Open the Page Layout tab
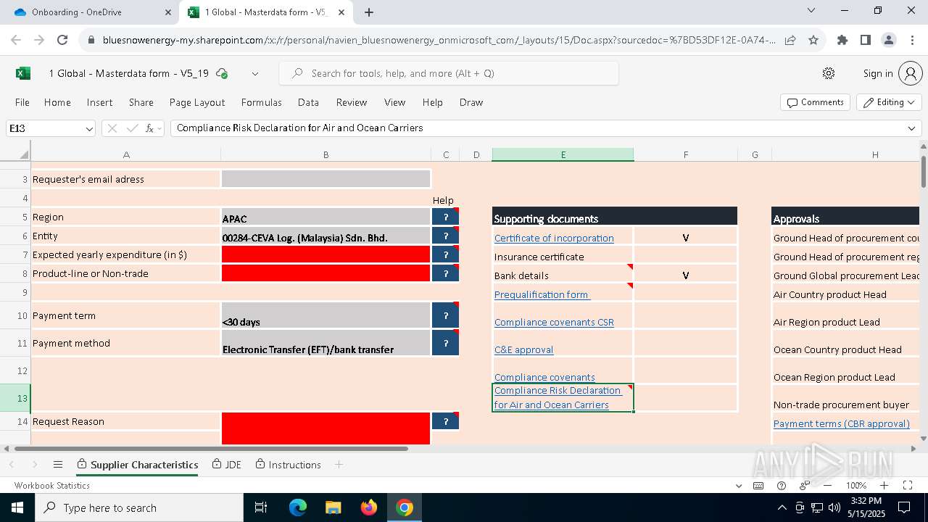Viewport: 928px width, 522px height. 197,102
